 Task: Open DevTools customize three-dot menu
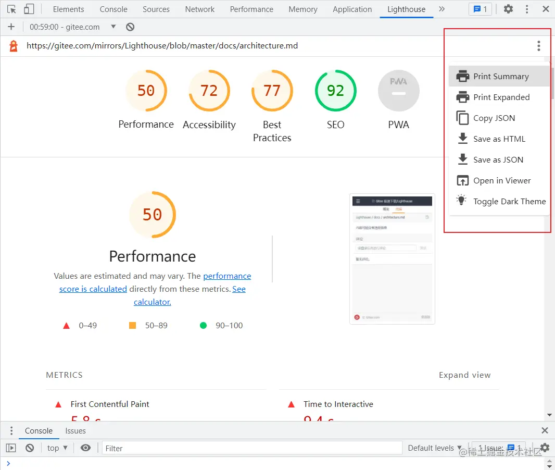[x=527, y=9]
